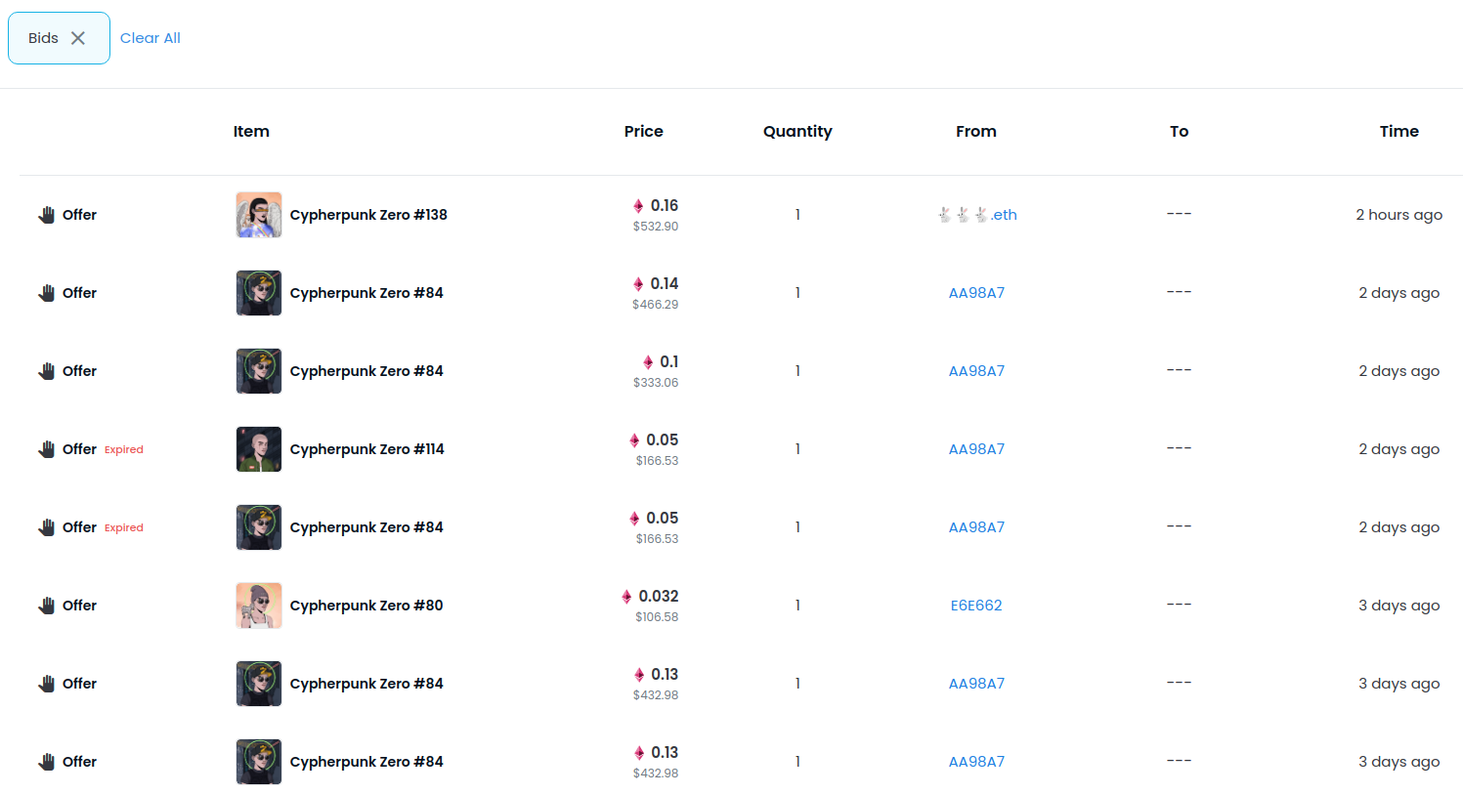Click the $466.29 price value
This screenshot has width=1463, height=795.
click(x=656, y=305)
